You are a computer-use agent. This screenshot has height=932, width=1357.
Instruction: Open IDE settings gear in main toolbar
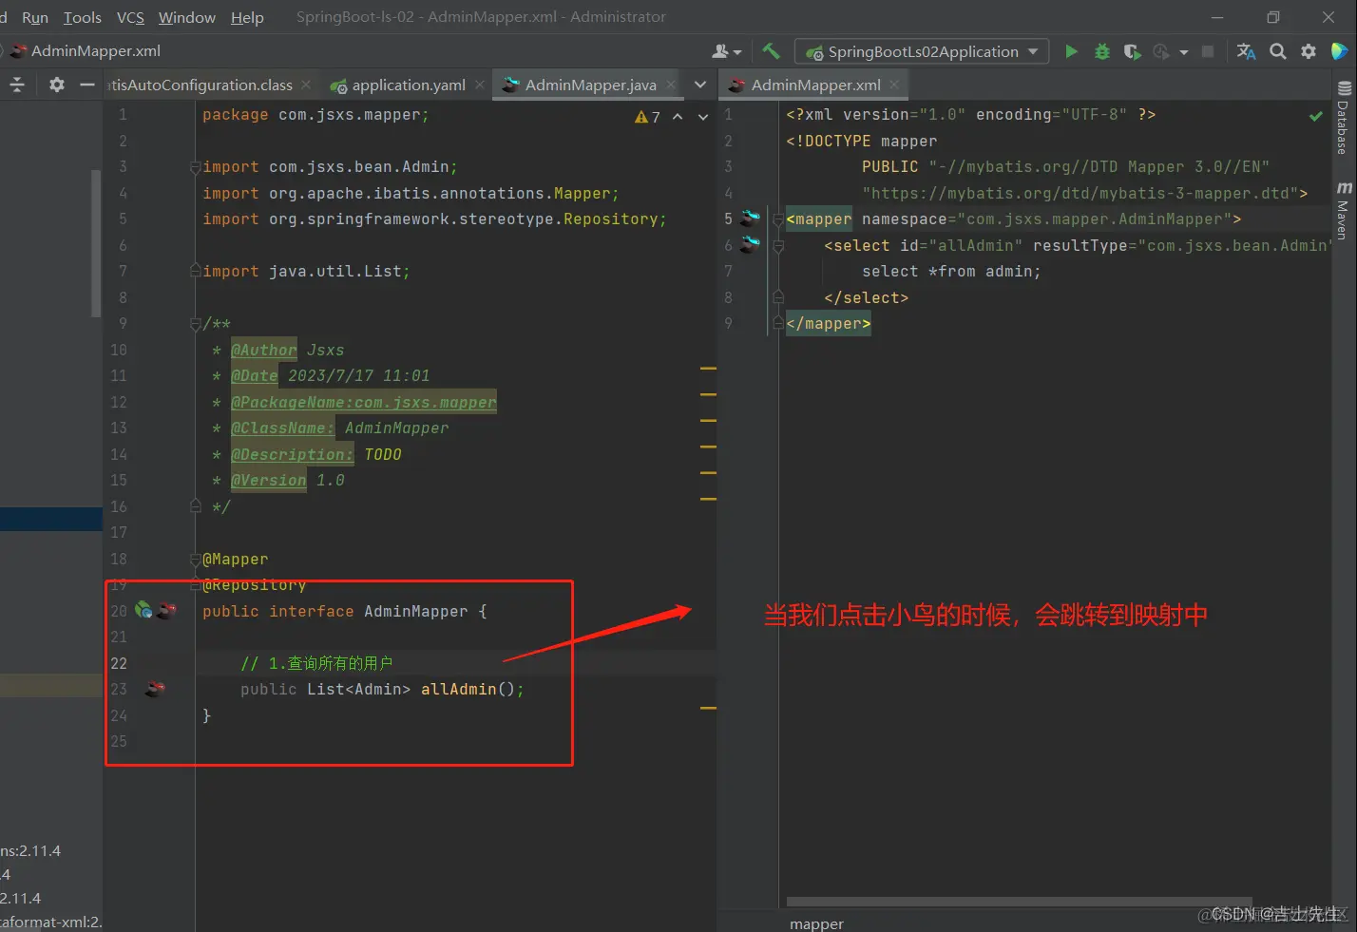(x=1309, y=51)
